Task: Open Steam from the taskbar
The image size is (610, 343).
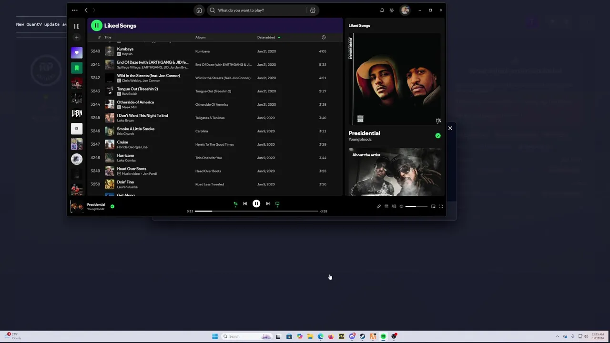Action: pyautogui.click(x=362, y=336)
